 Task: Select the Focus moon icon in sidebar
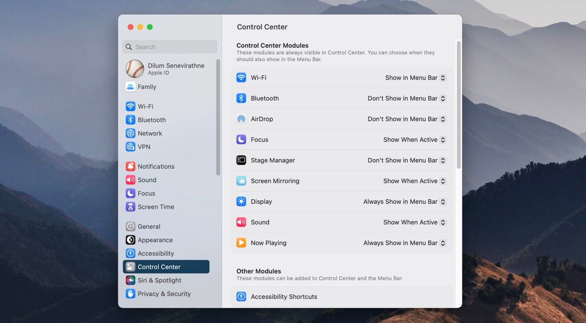click(x=130, y=193)
